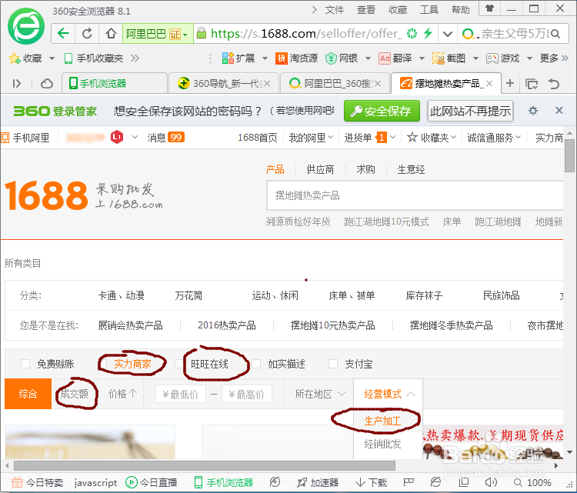Open the 1688首页 link

257,138
